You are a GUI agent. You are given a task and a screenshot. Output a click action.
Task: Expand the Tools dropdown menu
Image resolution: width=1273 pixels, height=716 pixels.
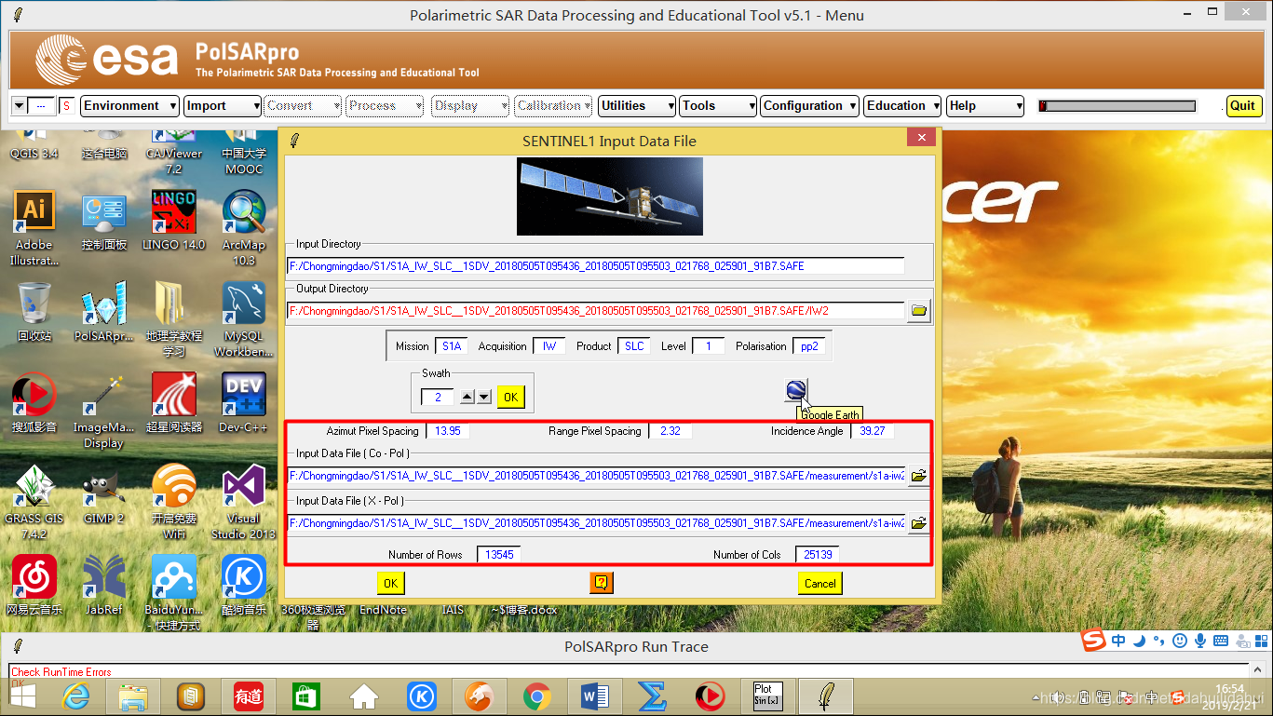[717, 106]
